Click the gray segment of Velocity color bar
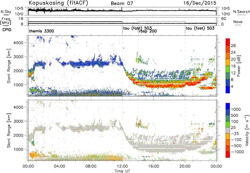 [228, 131]
